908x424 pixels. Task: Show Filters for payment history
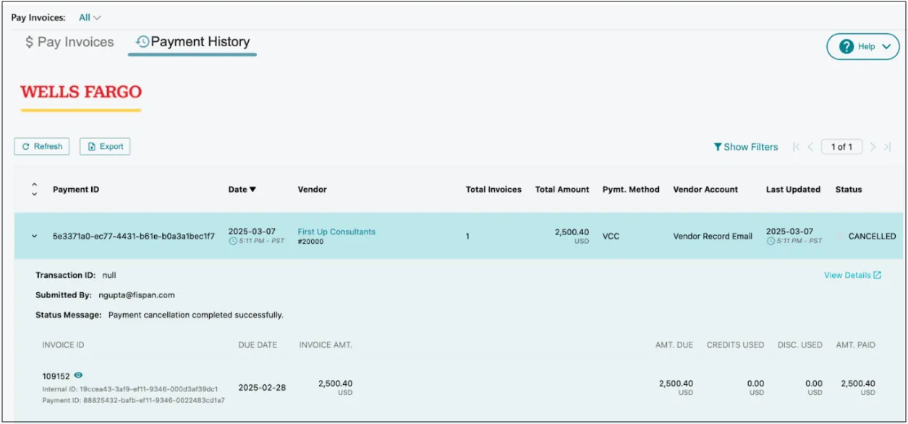(x=746, y=147)
